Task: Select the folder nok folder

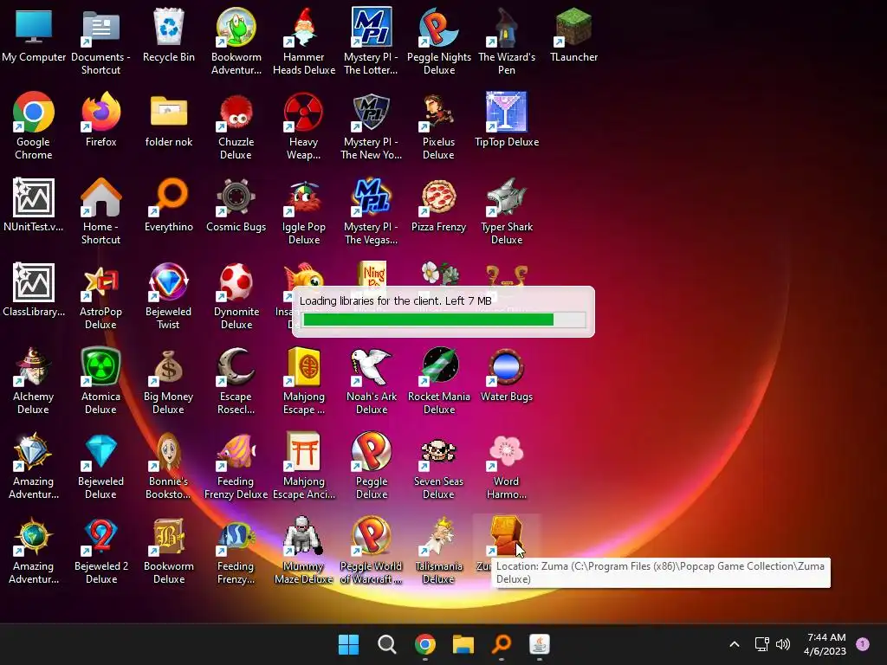Action: click(169, 112)
